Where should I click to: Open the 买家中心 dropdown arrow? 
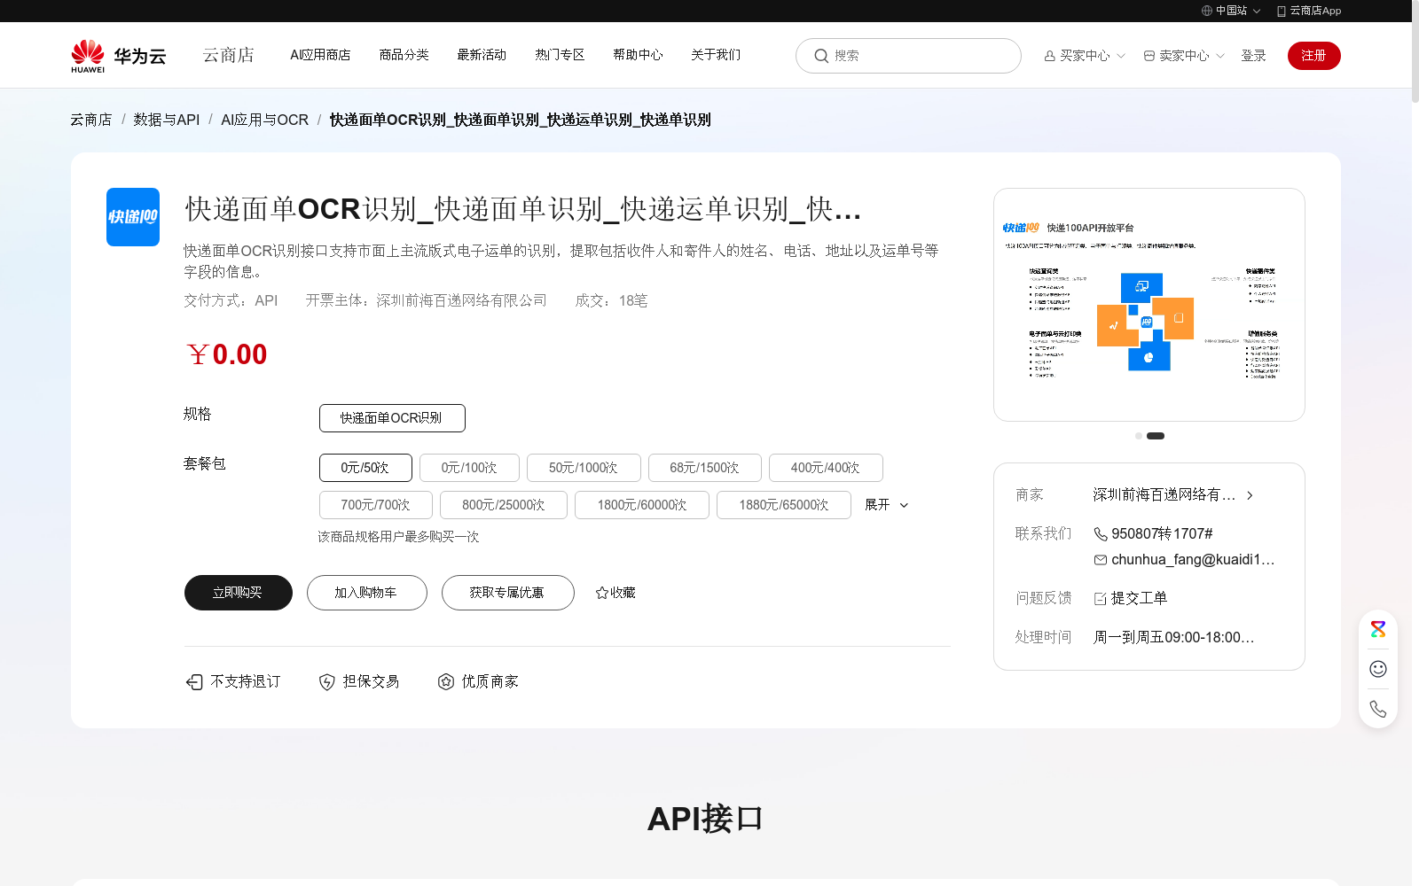[1121, 56]
